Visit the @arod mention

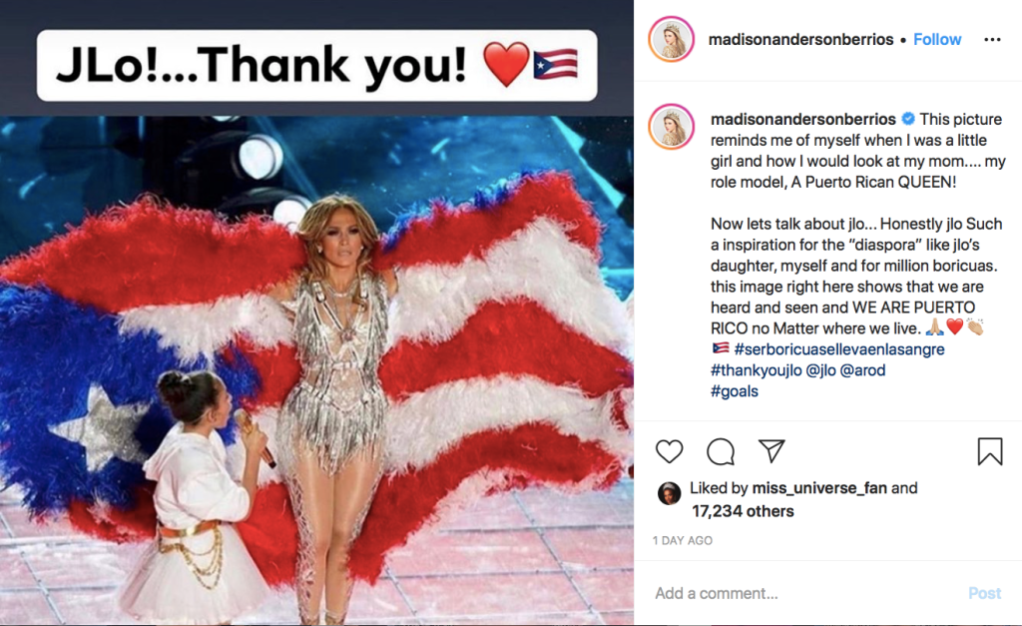point(862,370)
